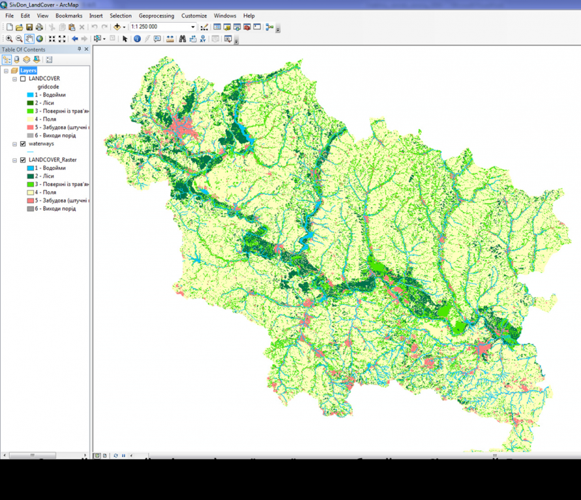Go back to previous extent
This screenshot has width=581, height=500.
(75, 39)
